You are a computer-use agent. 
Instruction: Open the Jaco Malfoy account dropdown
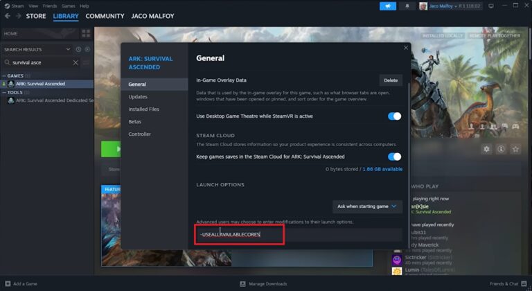[x=450, y=6]
